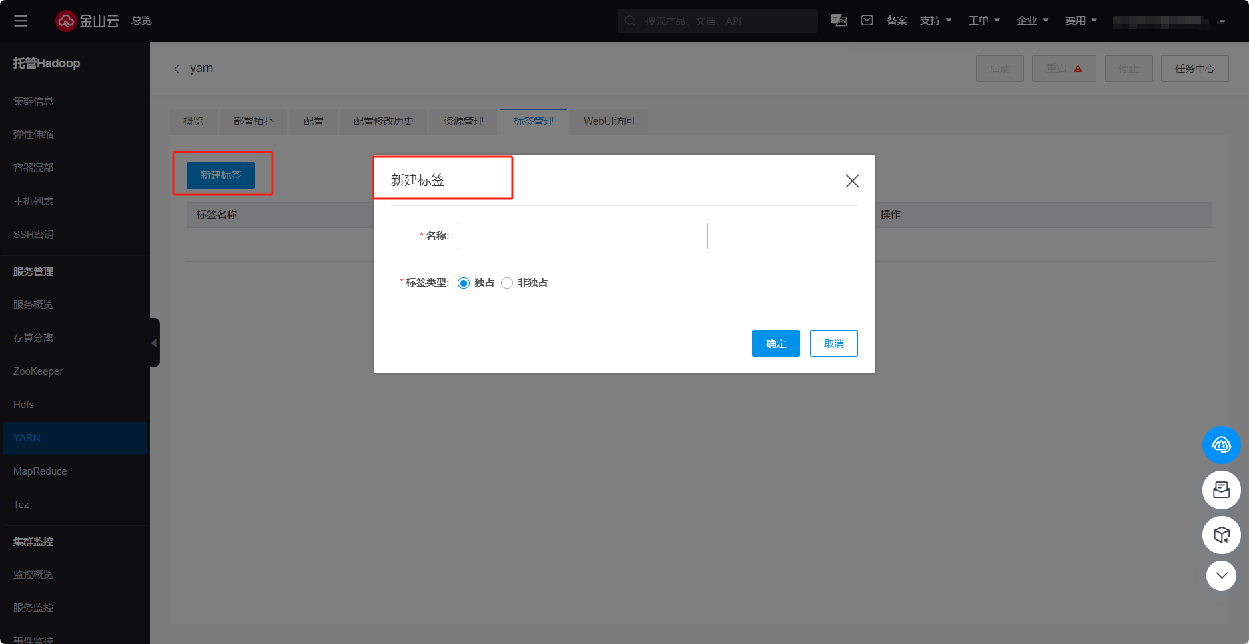Click the language switch icon in header
The image size is (1249, 644).
[839, 21]
